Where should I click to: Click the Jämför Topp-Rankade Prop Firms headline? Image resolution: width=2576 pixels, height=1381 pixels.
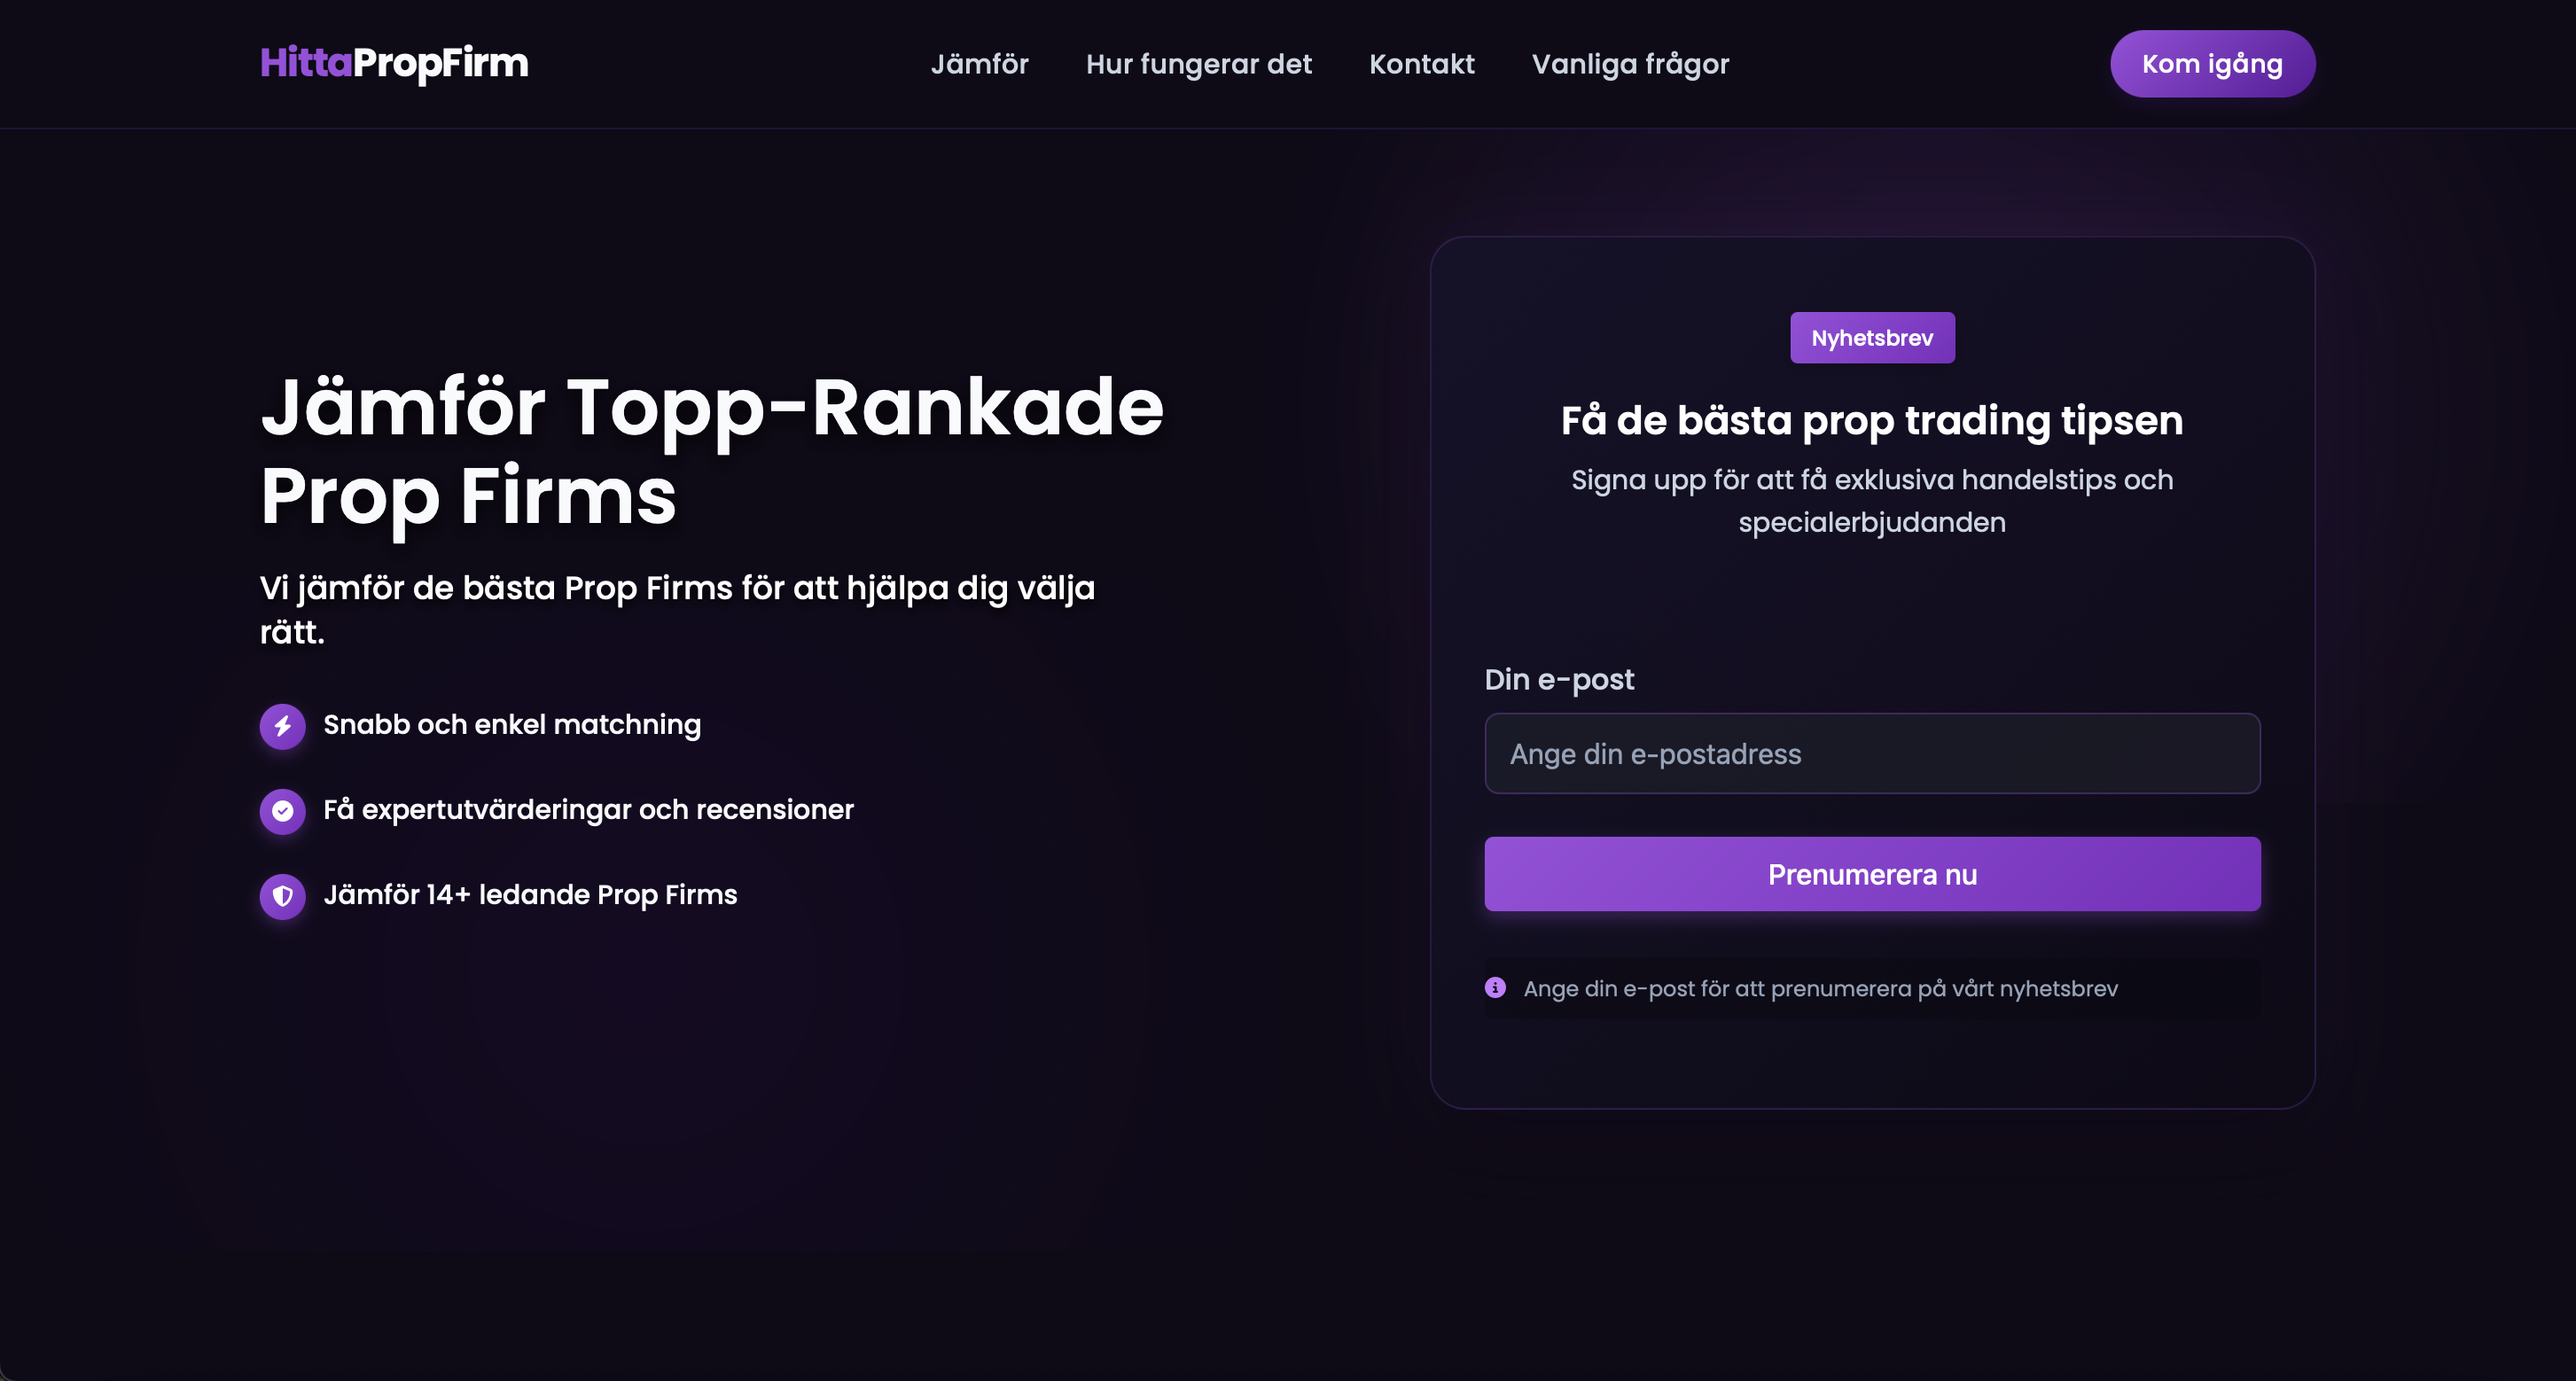(x=712, y=451)
